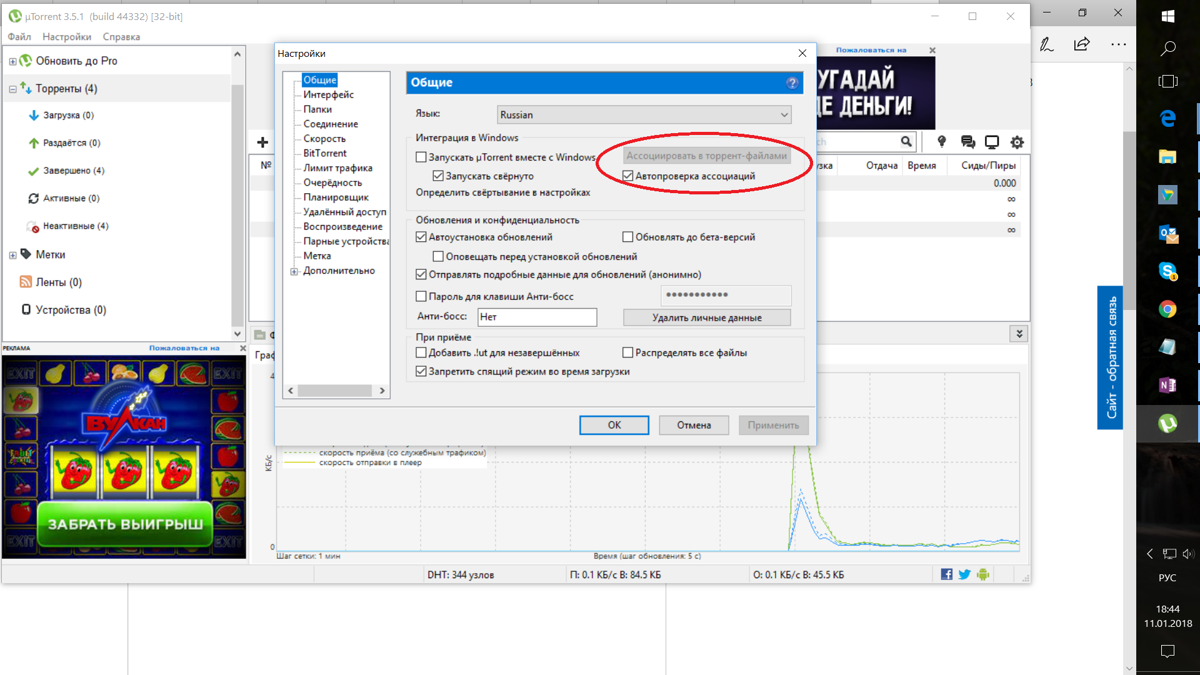Click the Anti-boss password field

726,295
